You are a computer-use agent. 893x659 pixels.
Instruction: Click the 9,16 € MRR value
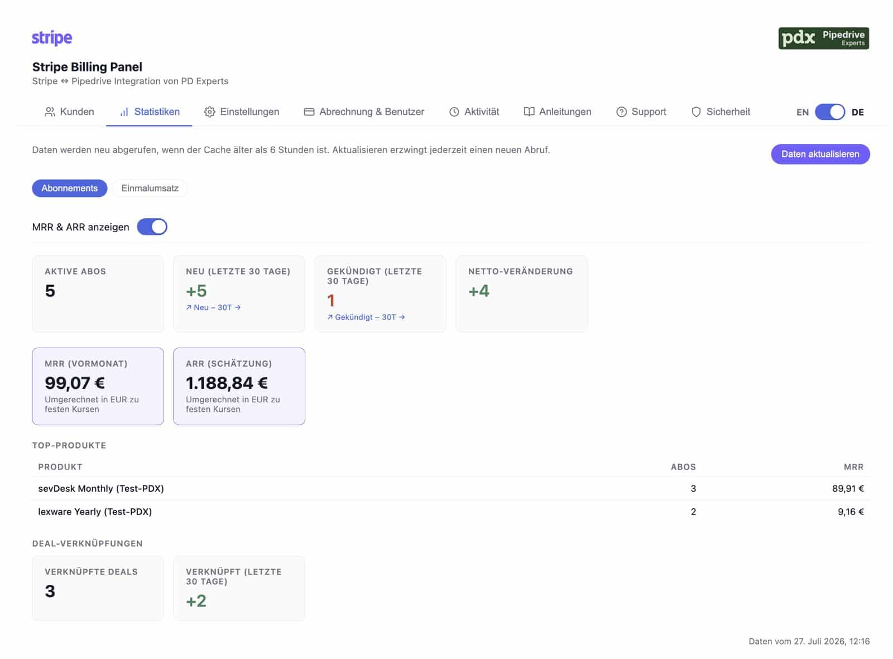(851, 512)
